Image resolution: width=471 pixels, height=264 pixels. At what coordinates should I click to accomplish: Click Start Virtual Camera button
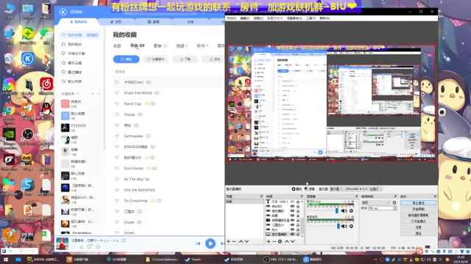tap(419, 215)
